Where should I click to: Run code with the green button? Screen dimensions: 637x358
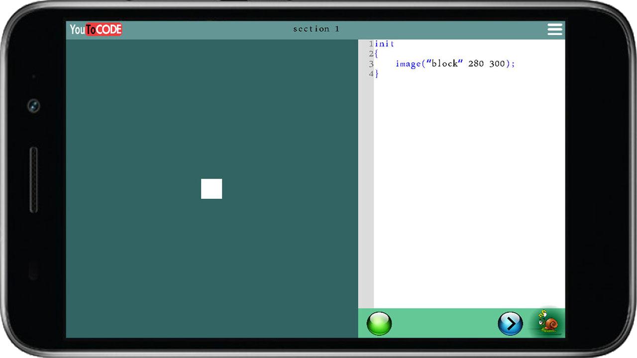(379, 324)
